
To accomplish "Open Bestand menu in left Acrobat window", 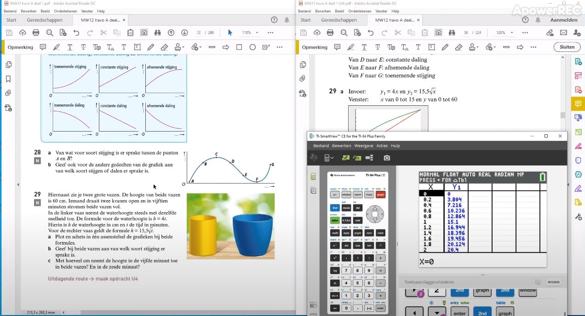I will pos(10,11).
